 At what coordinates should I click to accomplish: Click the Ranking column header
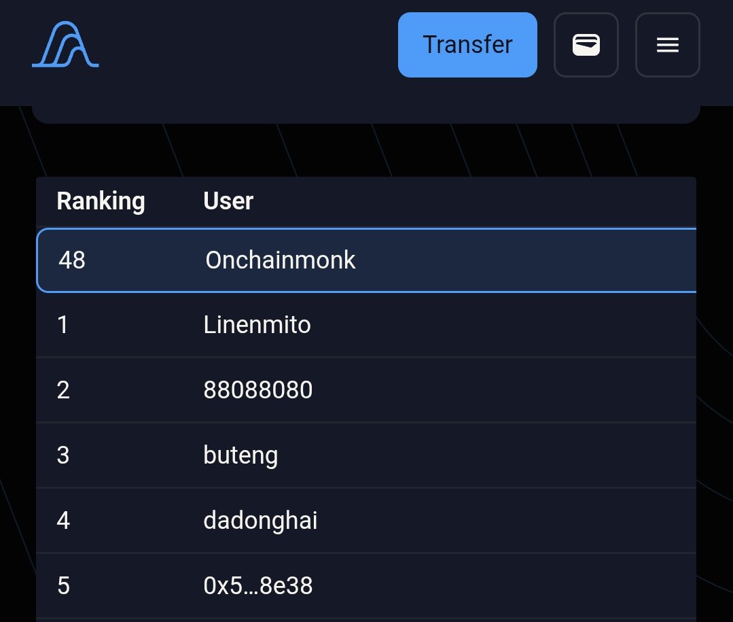tap(101, 201)
